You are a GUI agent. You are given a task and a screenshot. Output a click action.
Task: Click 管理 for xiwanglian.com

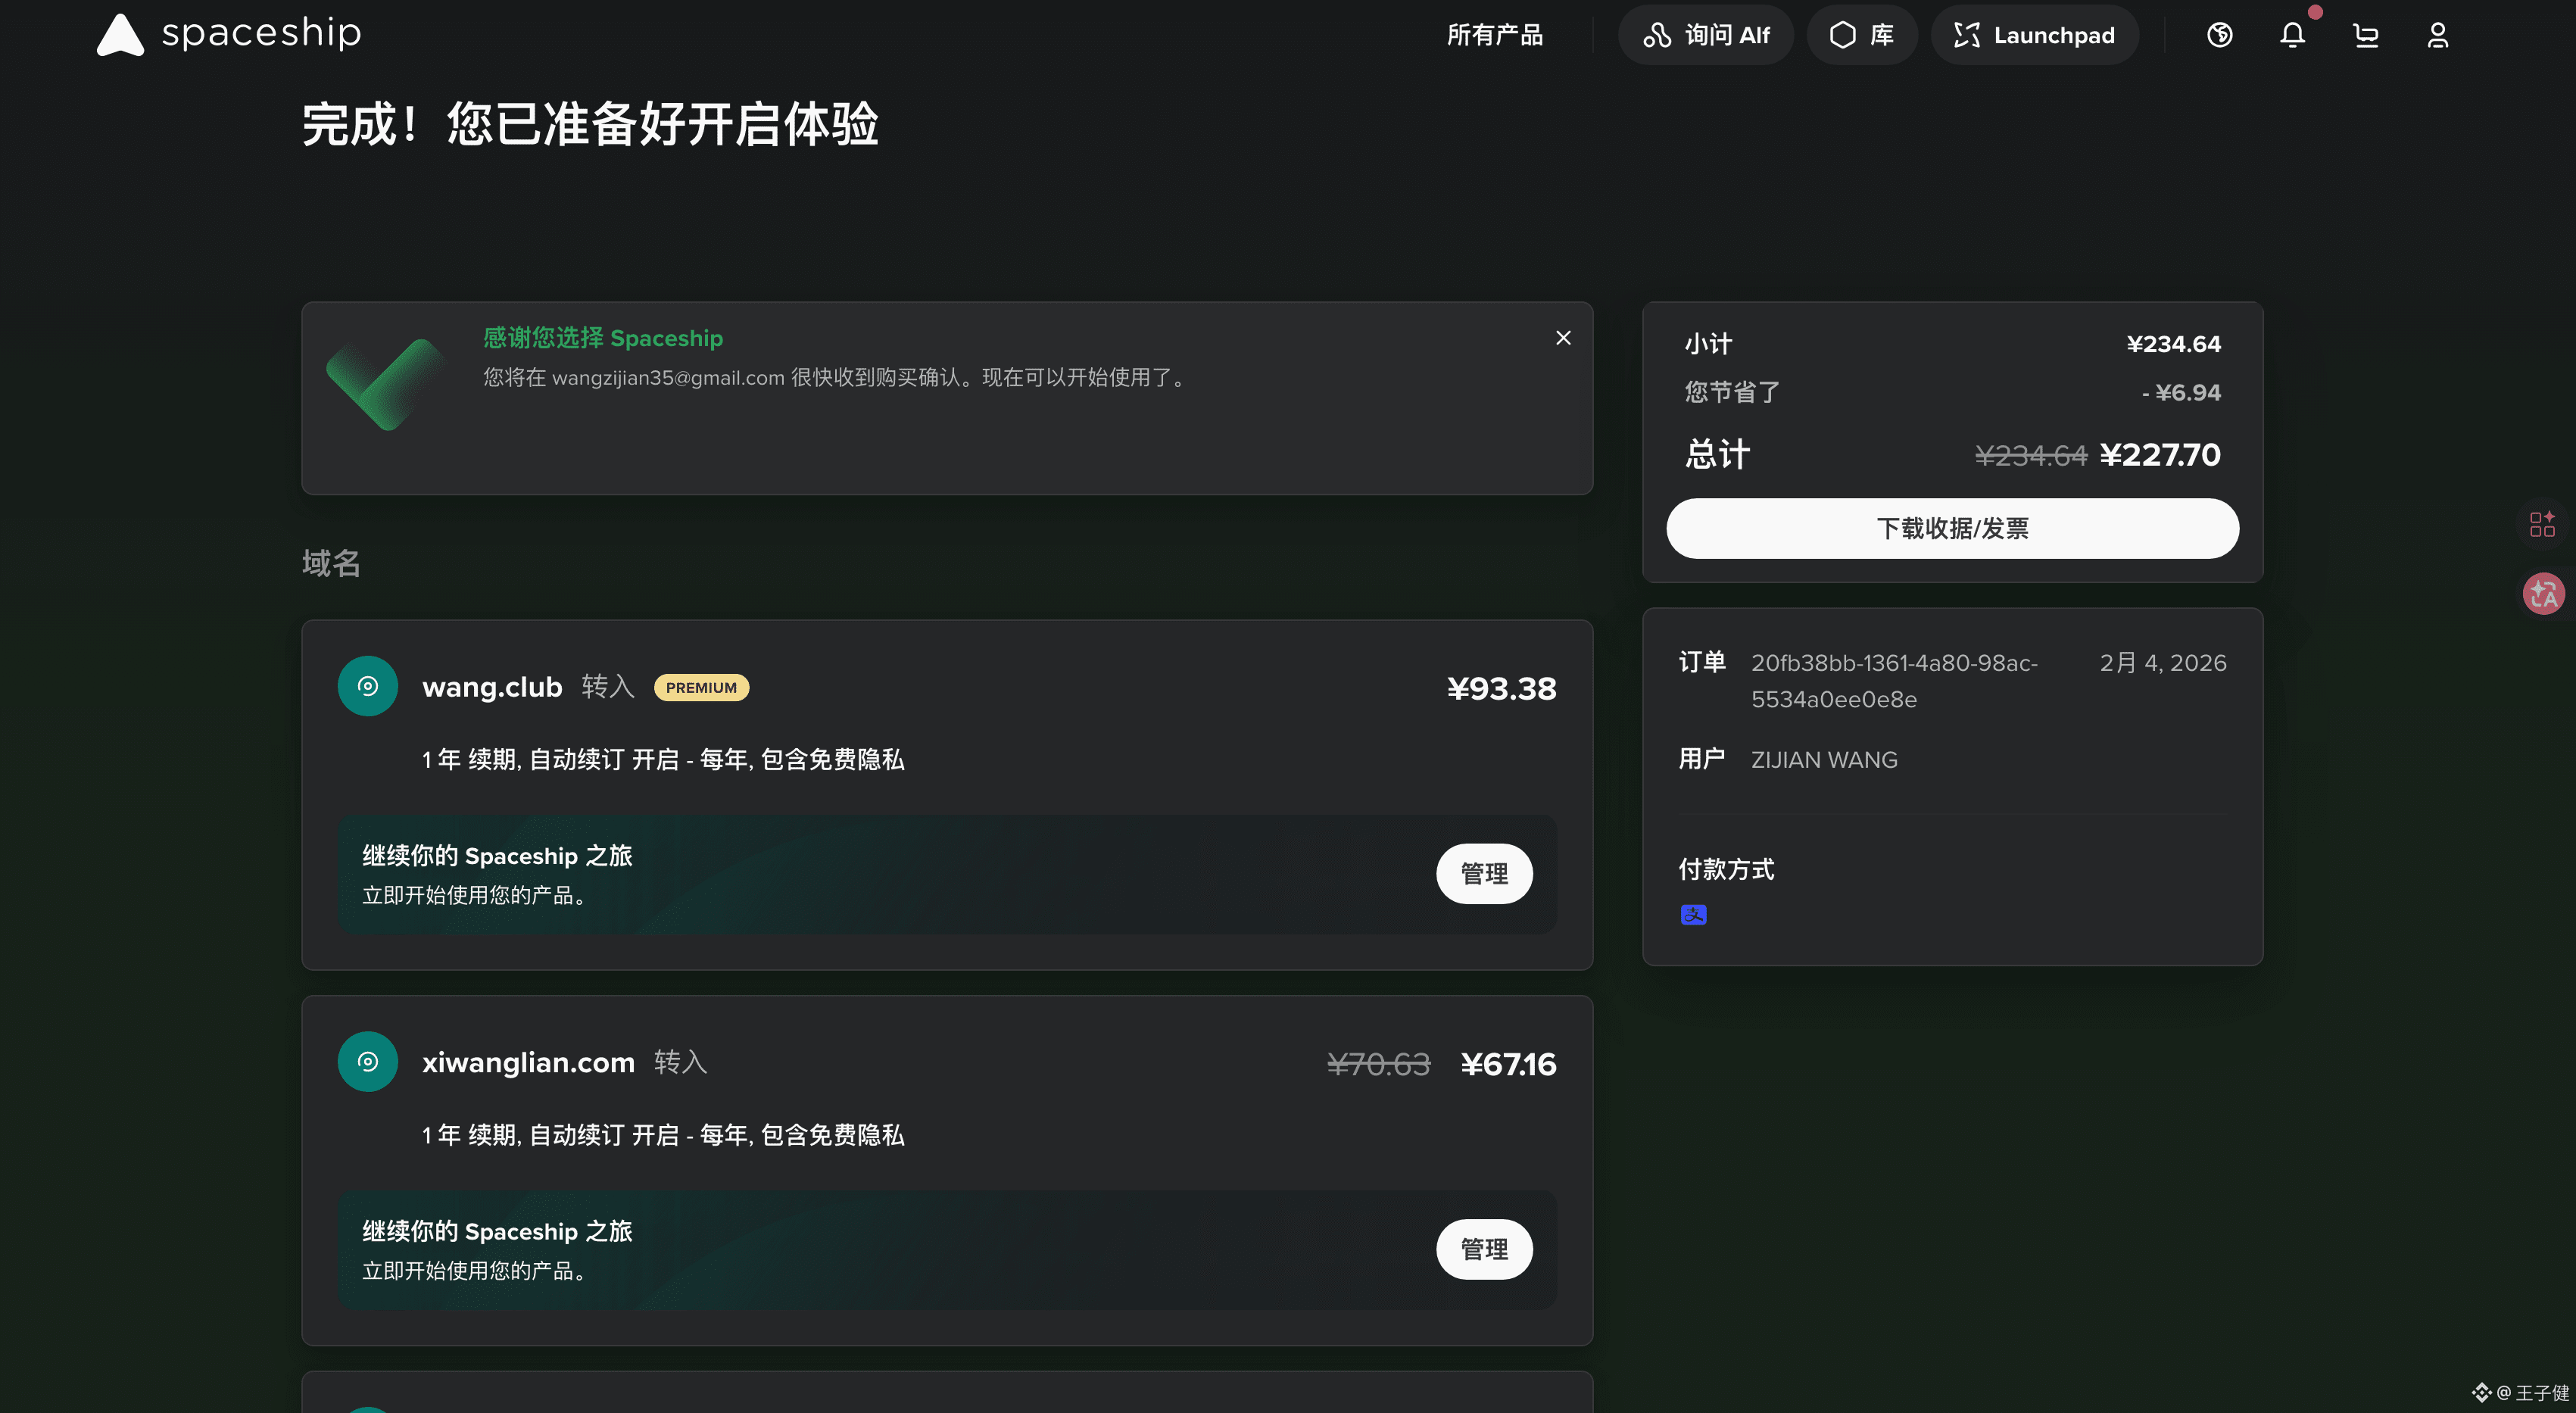coord(1484,1249)
